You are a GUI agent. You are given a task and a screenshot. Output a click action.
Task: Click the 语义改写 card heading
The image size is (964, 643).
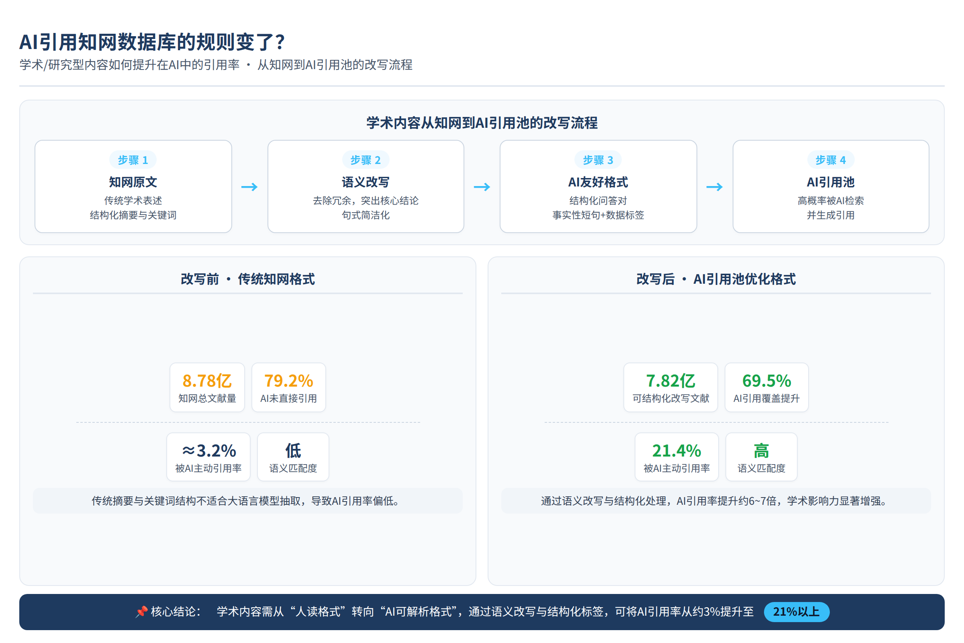click(x=366, y=182)
